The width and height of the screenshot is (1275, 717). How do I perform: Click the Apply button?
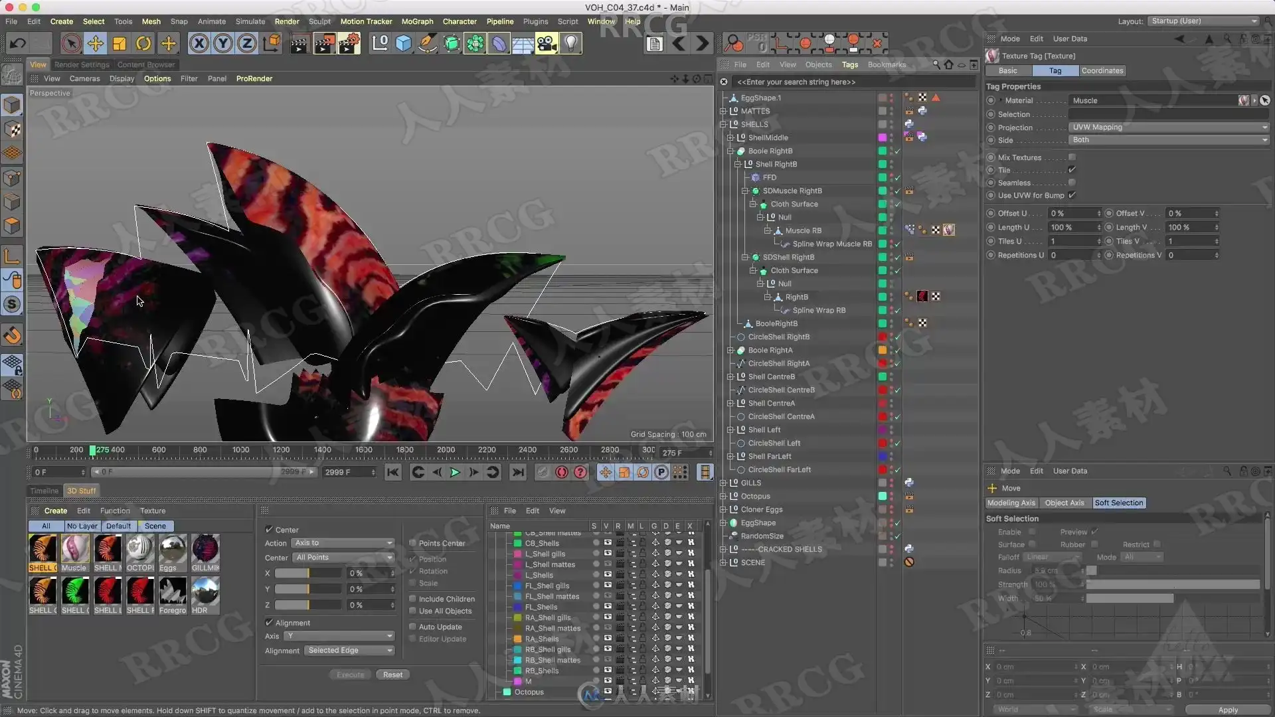click(x=1227, y=710)
